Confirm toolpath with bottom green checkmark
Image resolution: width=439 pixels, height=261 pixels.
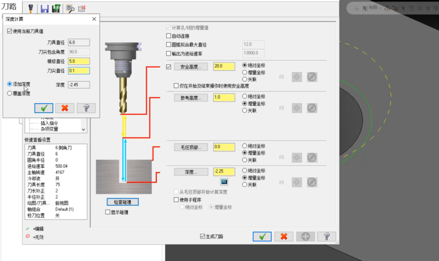pos(262,236)
